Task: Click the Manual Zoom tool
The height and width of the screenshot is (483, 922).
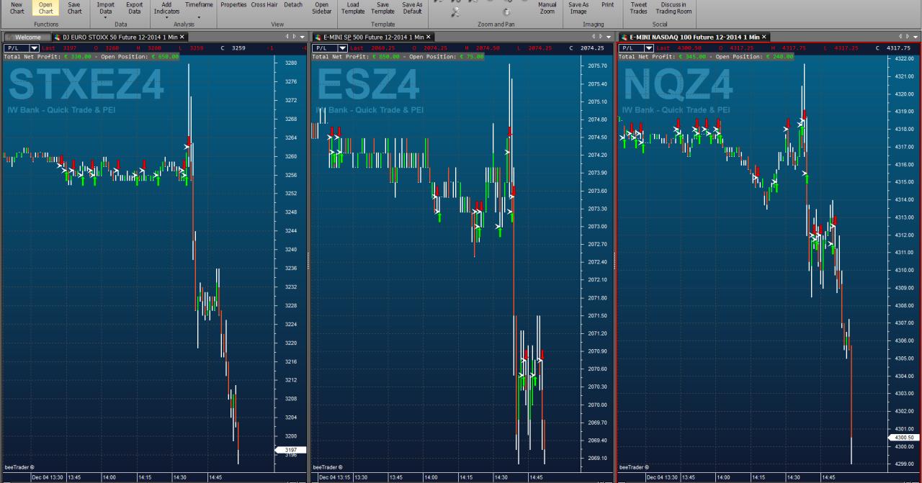Action: (547, 8)
